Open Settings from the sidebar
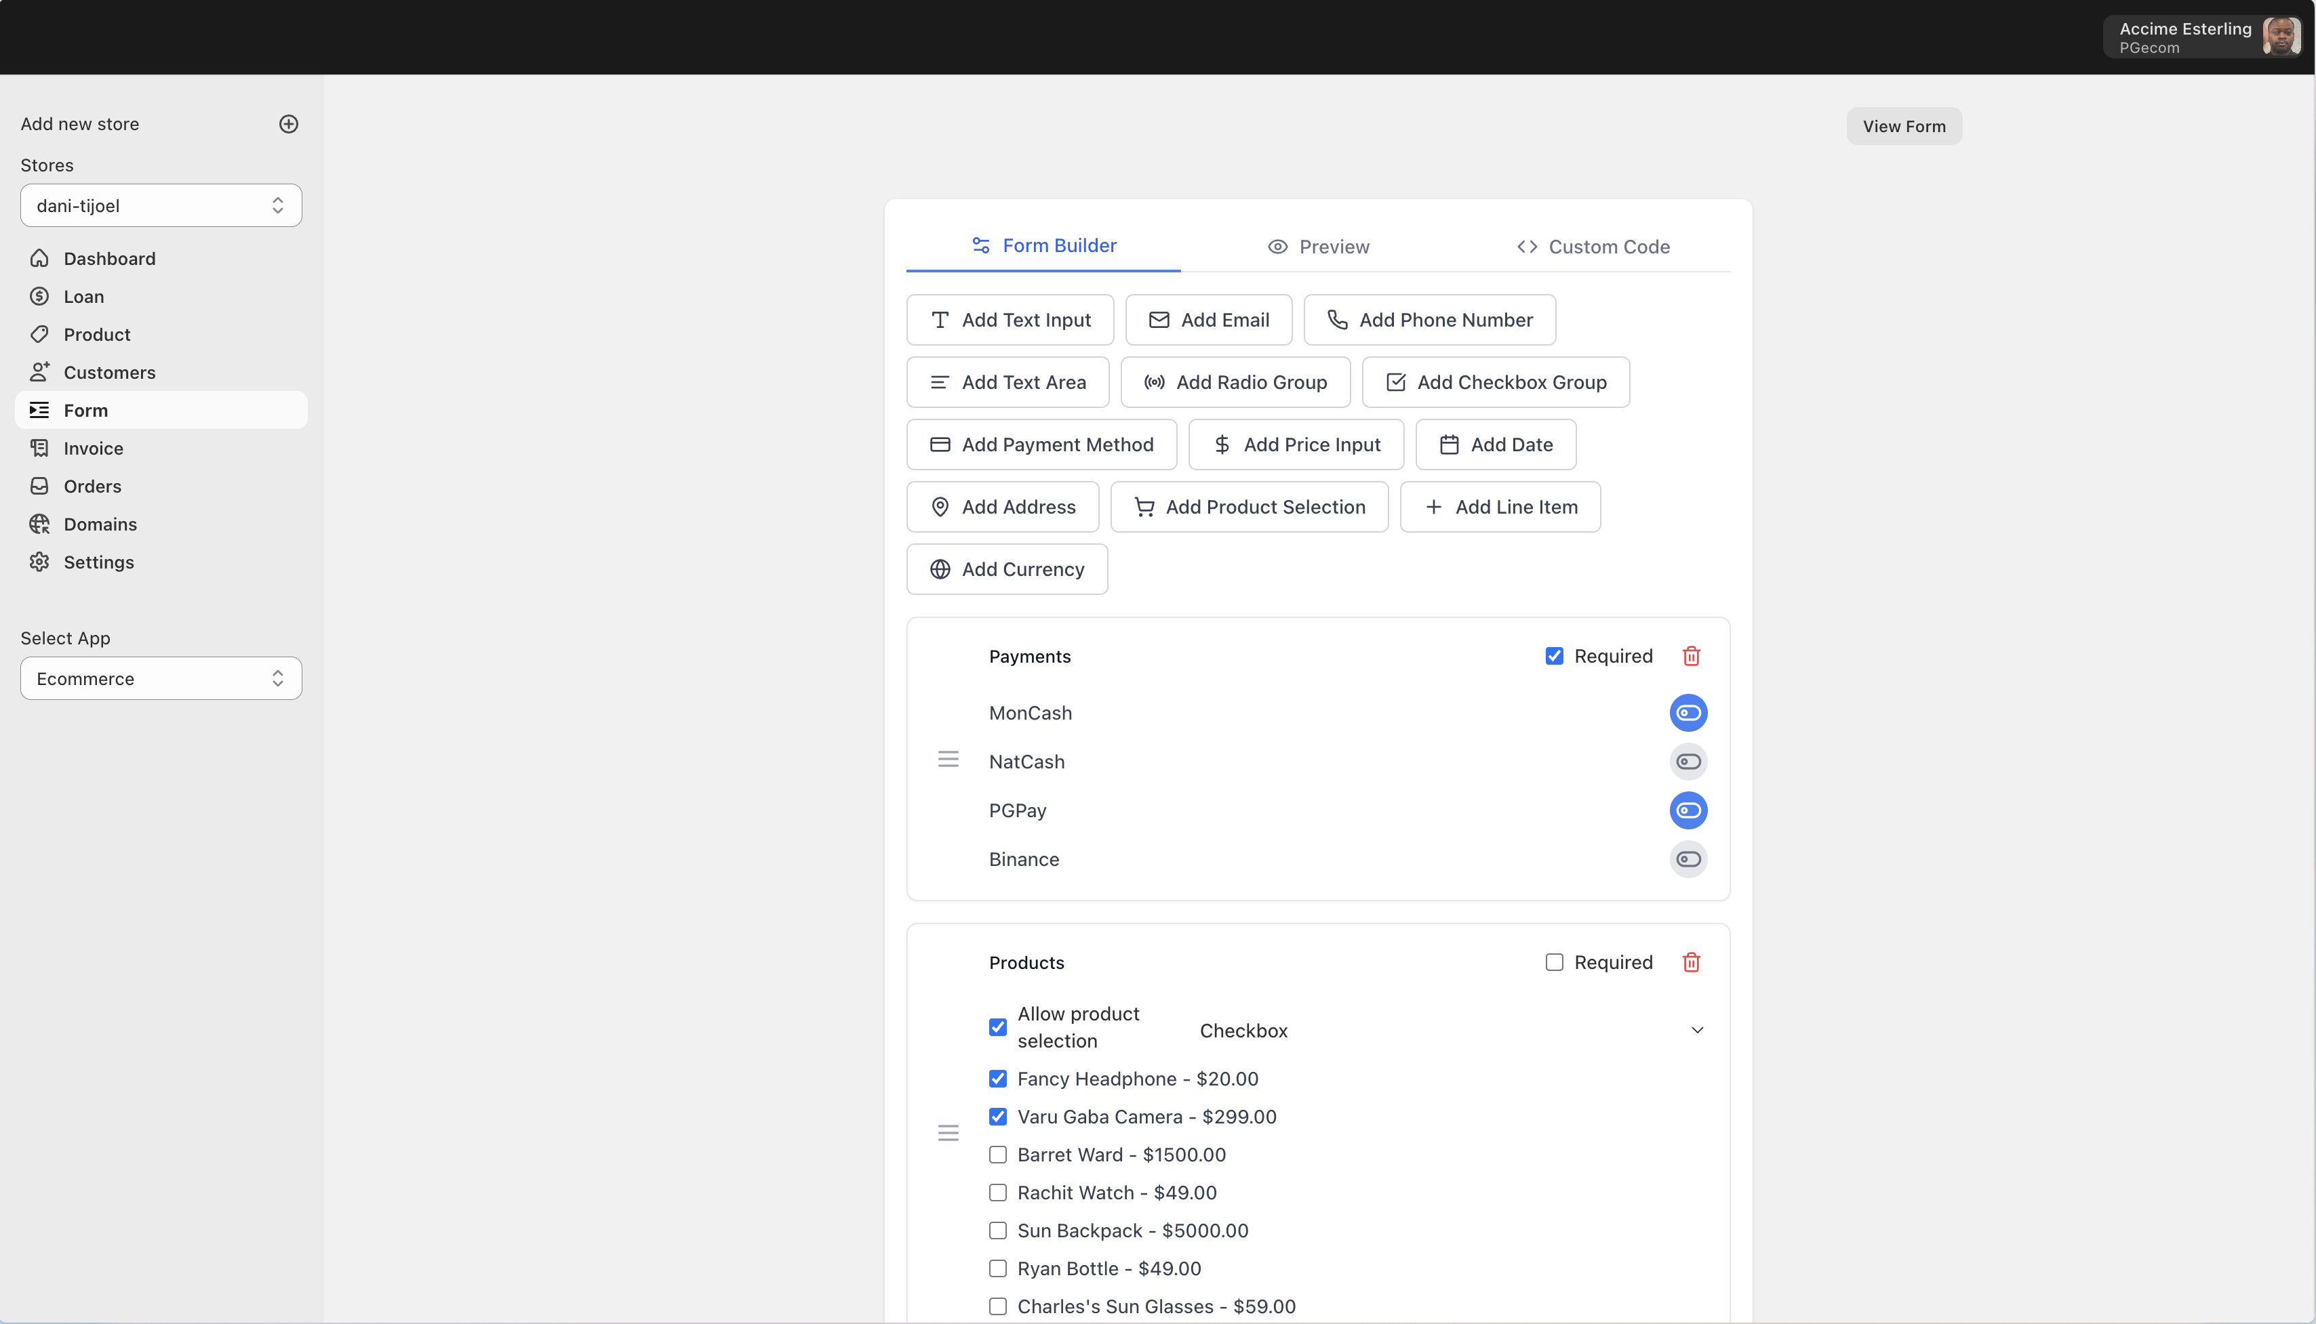 click(98, 562)
